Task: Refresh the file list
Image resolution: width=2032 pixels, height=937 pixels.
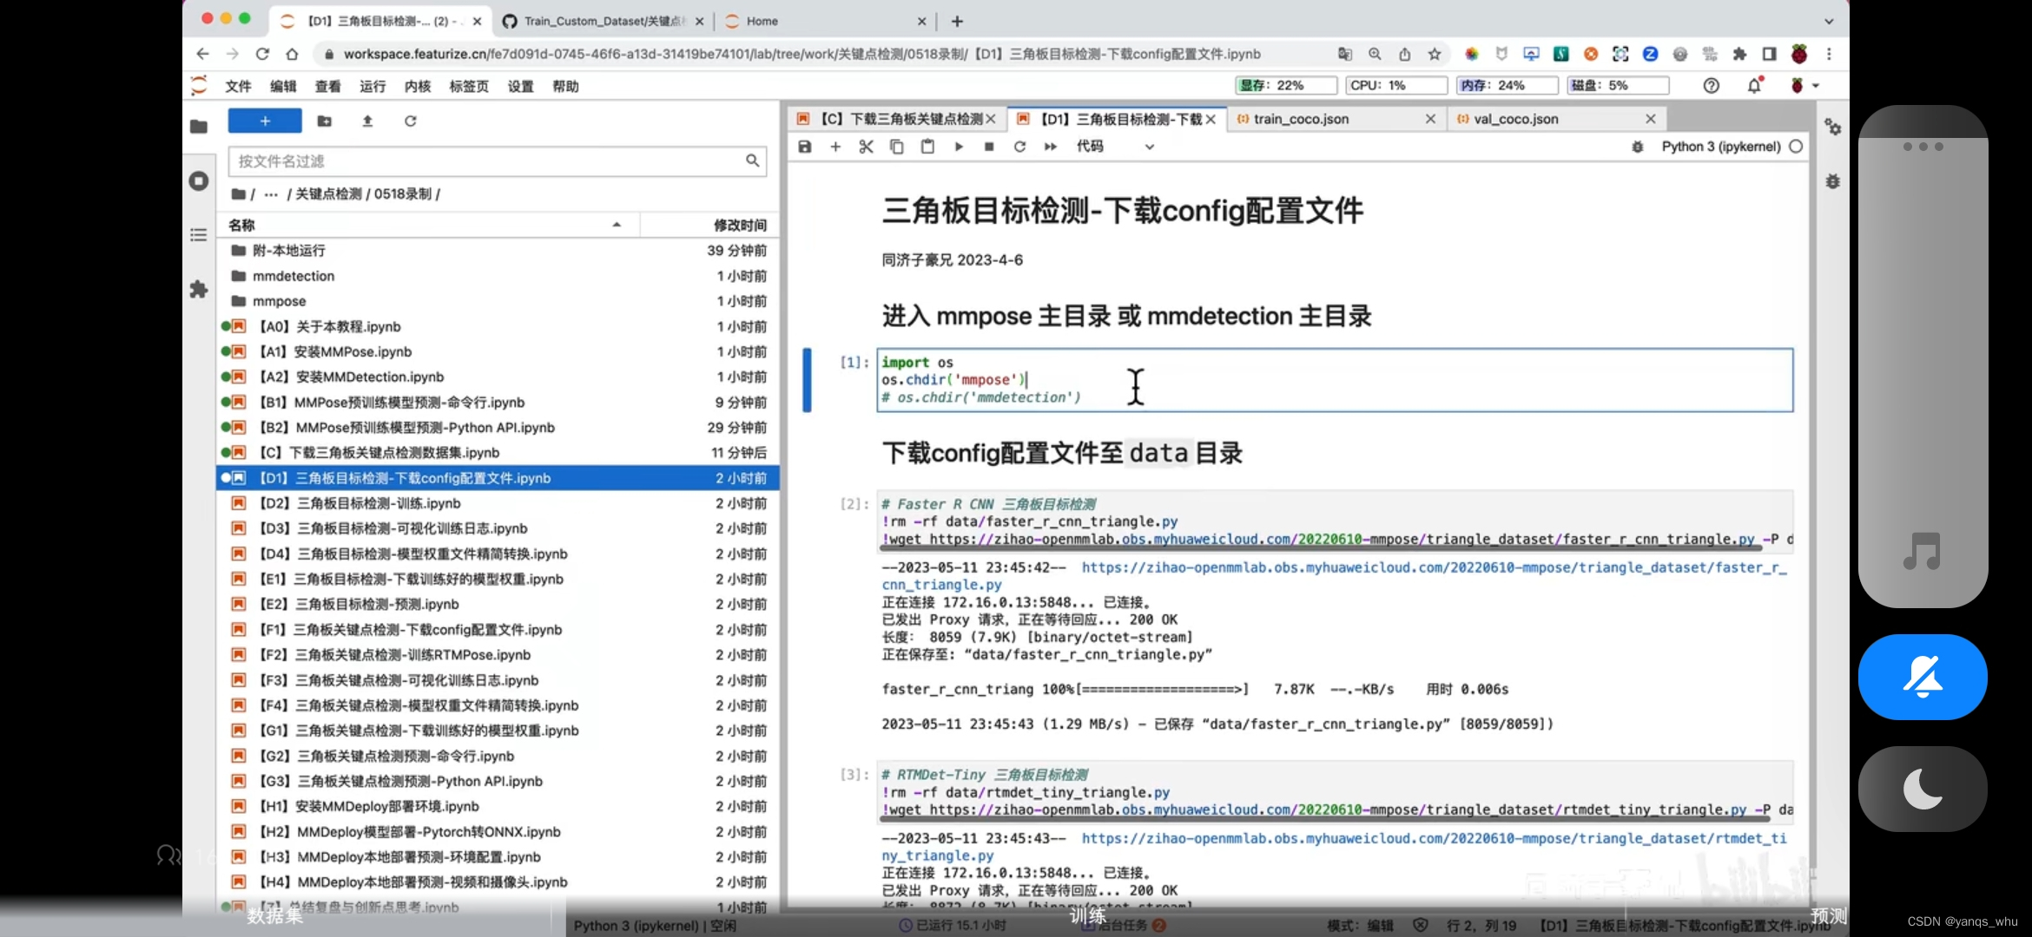Action: (x=410, y=121)
